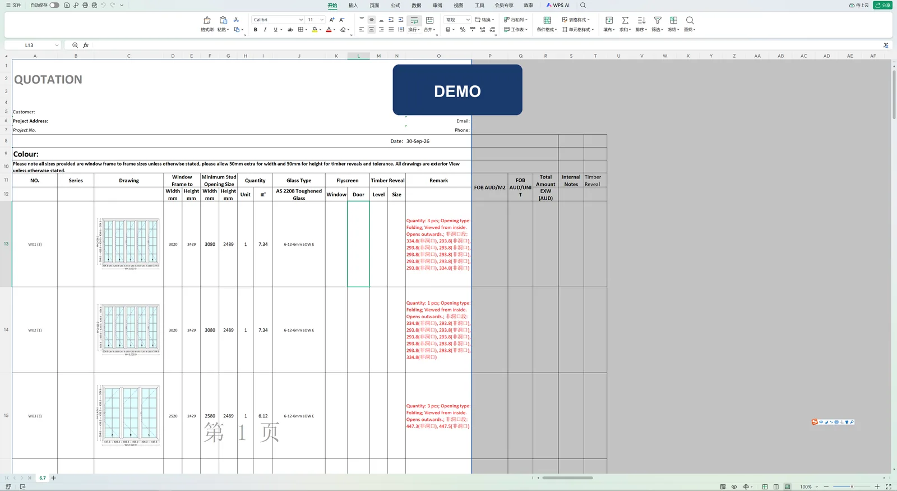Click the Undo arrow icon
This screenshot has width=897, height=491.
103,5
